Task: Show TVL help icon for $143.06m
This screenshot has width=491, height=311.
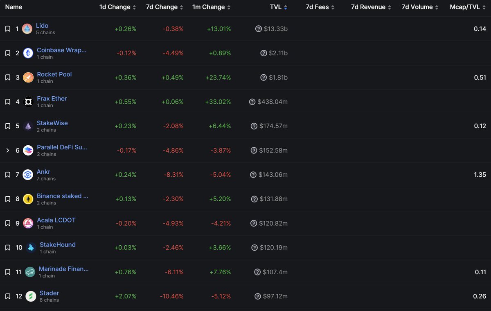Action: pyautogui.click(x=253, y=175)
